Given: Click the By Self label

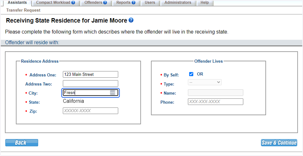Looking at the screenshot, I should (x=171, y=75).
